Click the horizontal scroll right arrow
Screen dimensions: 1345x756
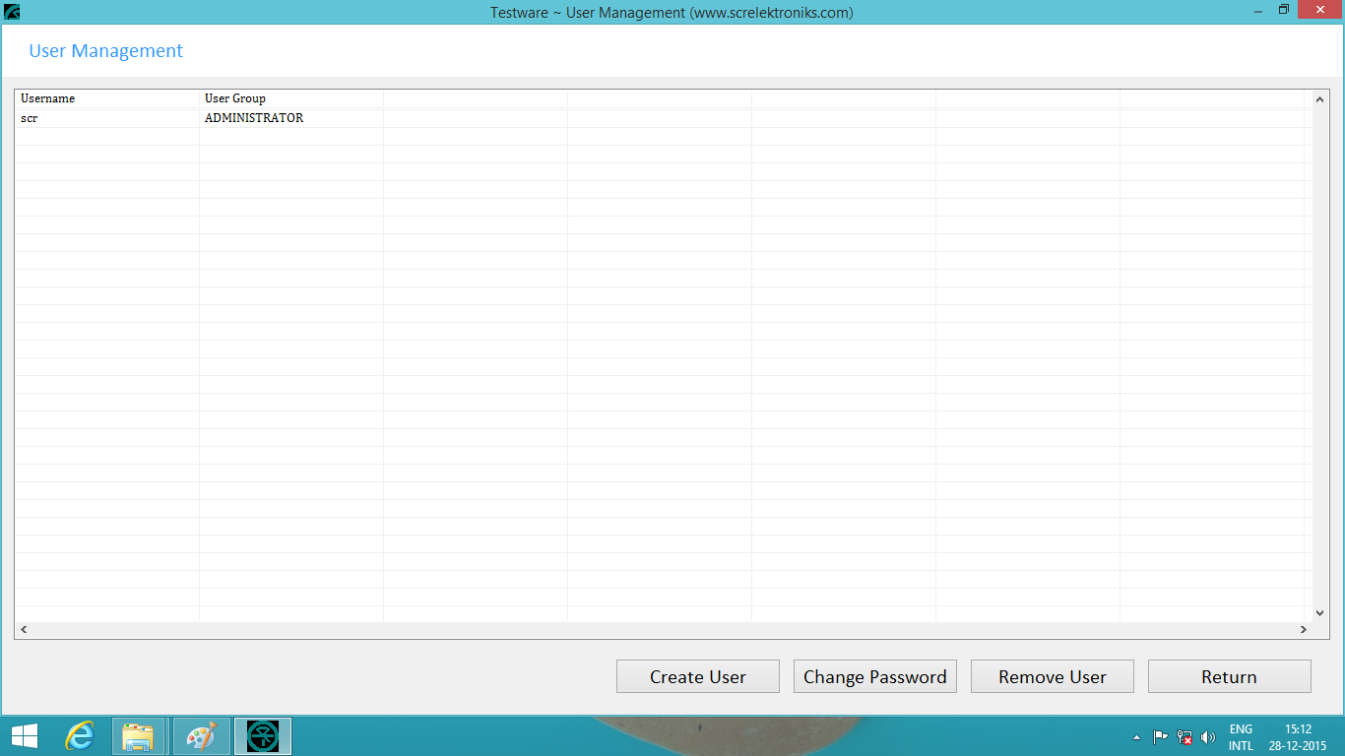[1304, 630]
